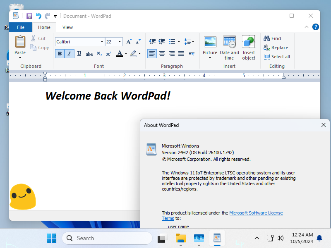The height and width of the screenshot is (248, 331).
Task: Open the text color dropdown arrow
Action: coord(126,54)
